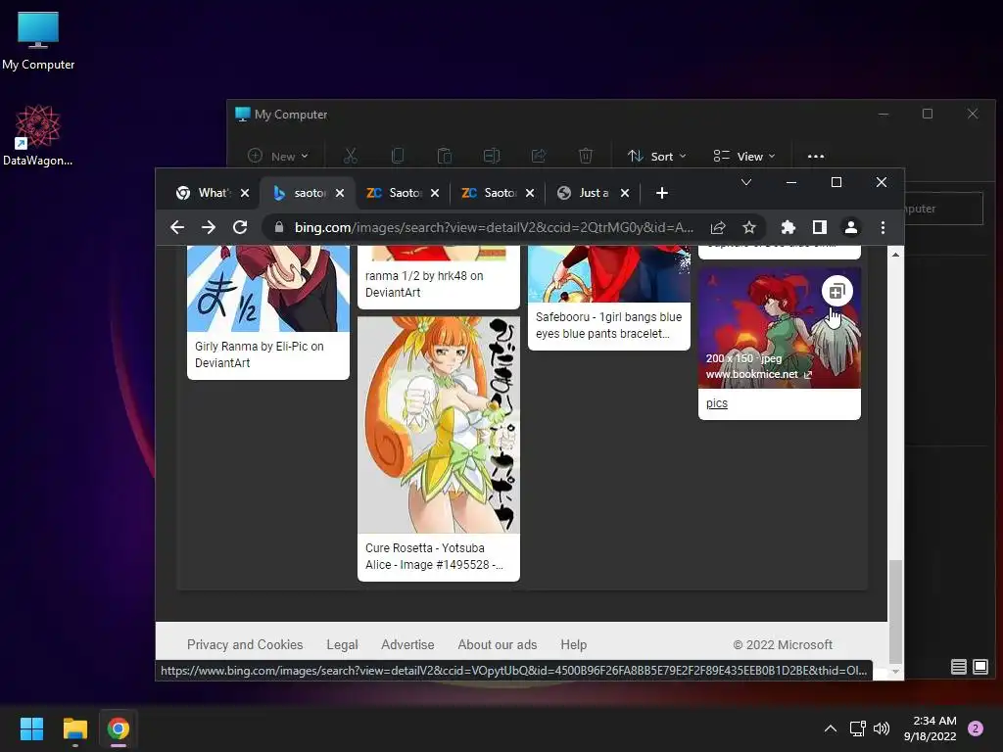Image resolution: width=1003 pixels, height=752 pixels.
Task: Click the page's vertical scrollbar thumb
Action: pyautogui.click(x=895, y=611)
